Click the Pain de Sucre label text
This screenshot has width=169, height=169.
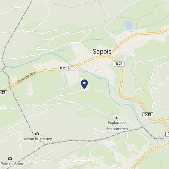click(x=12, y=164)
